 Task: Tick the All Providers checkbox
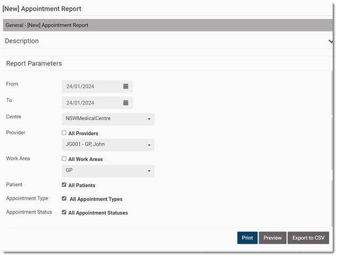tap(64, 133)
